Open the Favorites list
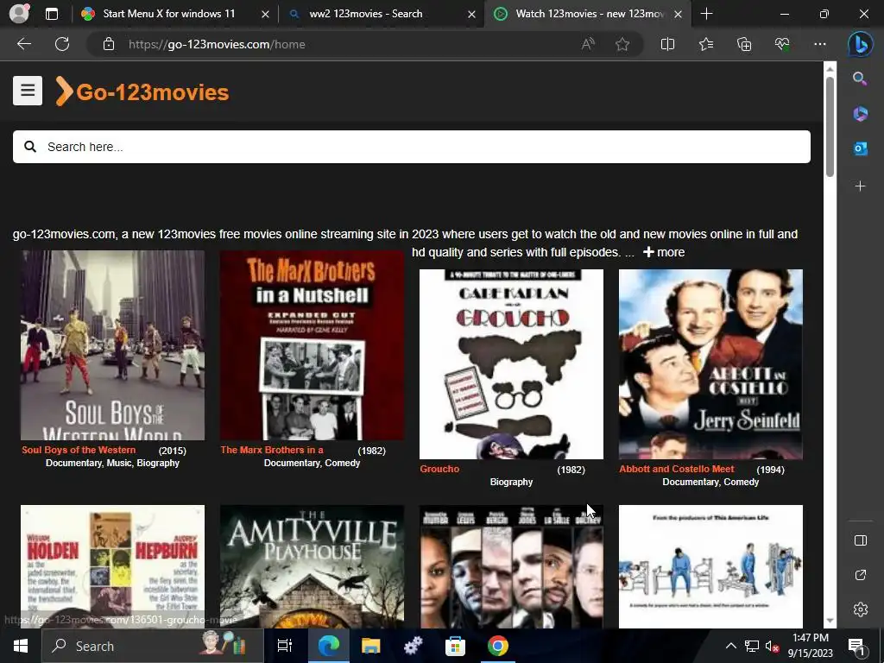Screen dimensions: 884x663 pos(706,44)
